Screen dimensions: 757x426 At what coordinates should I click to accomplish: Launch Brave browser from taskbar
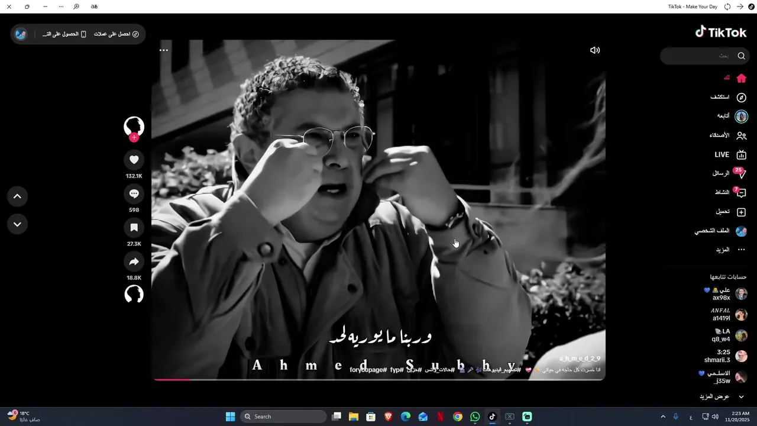click(388, 417)
